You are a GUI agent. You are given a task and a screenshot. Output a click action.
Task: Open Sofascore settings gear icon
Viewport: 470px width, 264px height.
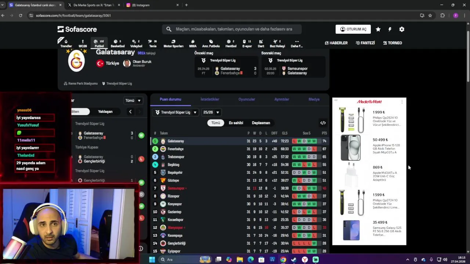[x=402, y=29]
